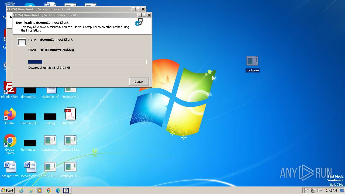The image size is (345, 194).
Task: Open the volume tray icon
Action: pyautogui.click(x=319, y=190)
